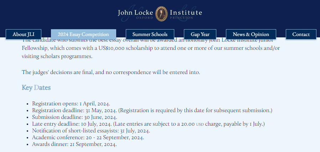Click the "Registration deadline: 31 May" list item
320x152 pixels.
(152, 110)
